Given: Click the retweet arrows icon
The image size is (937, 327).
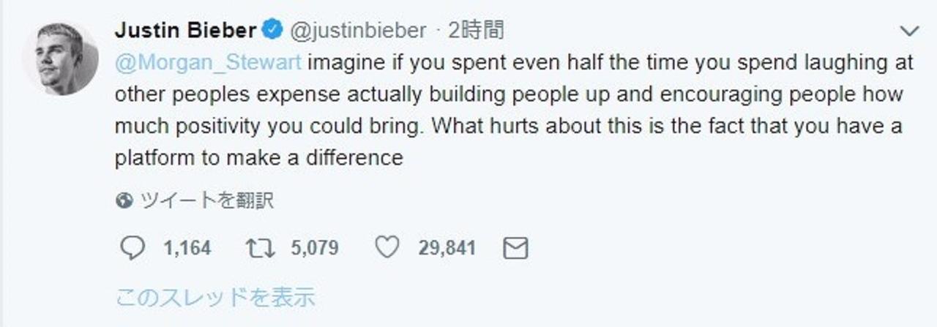Looking at the screenshot, I should (x=261, y=249).
